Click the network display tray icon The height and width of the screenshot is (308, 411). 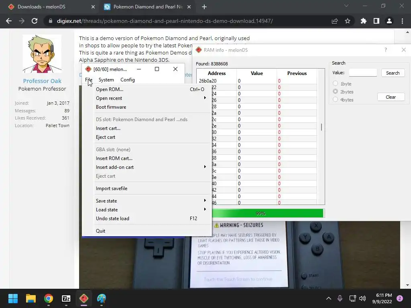coord(352,298)
